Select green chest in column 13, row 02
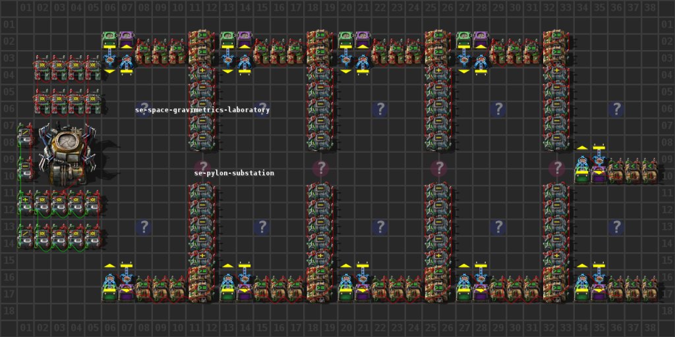 [227, 40]
